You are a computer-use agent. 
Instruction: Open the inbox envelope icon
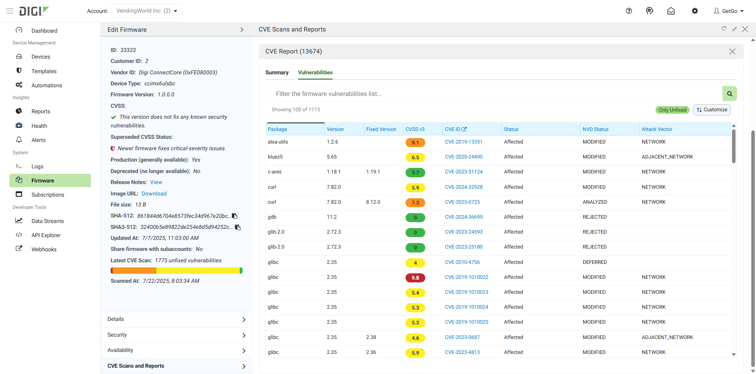coord(671,11)
